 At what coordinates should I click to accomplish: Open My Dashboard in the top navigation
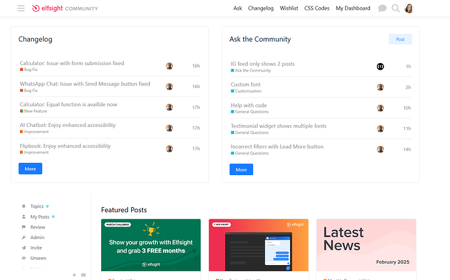[353, 8]
